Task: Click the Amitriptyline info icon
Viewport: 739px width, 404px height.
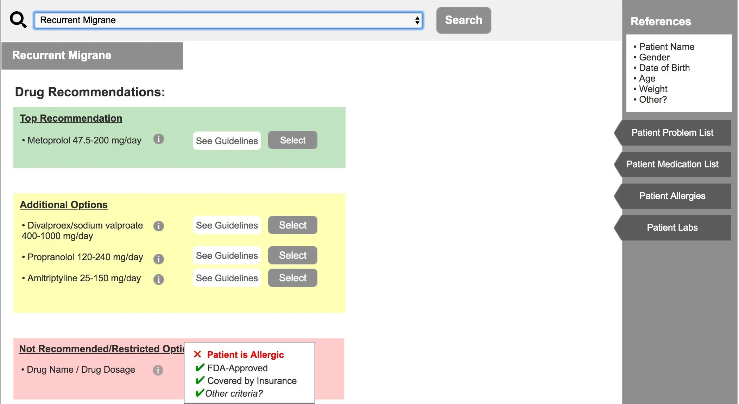Action: (159, 280)
